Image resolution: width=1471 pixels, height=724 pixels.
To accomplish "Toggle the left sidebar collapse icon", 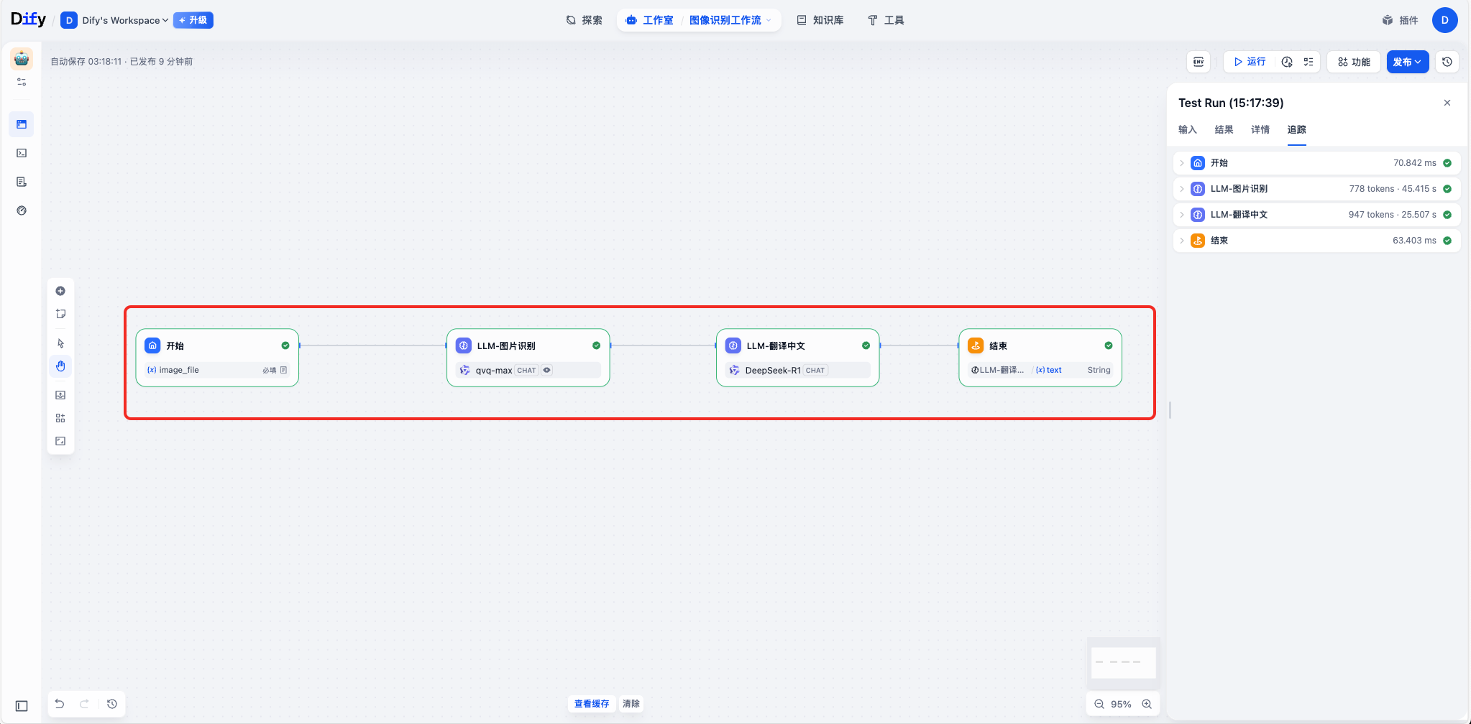I will click(22, 706).
